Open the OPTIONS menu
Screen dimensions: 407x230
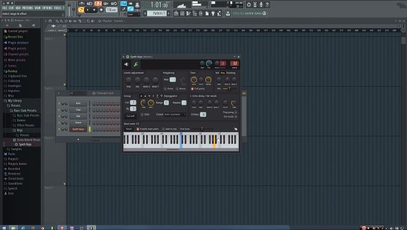47,8
